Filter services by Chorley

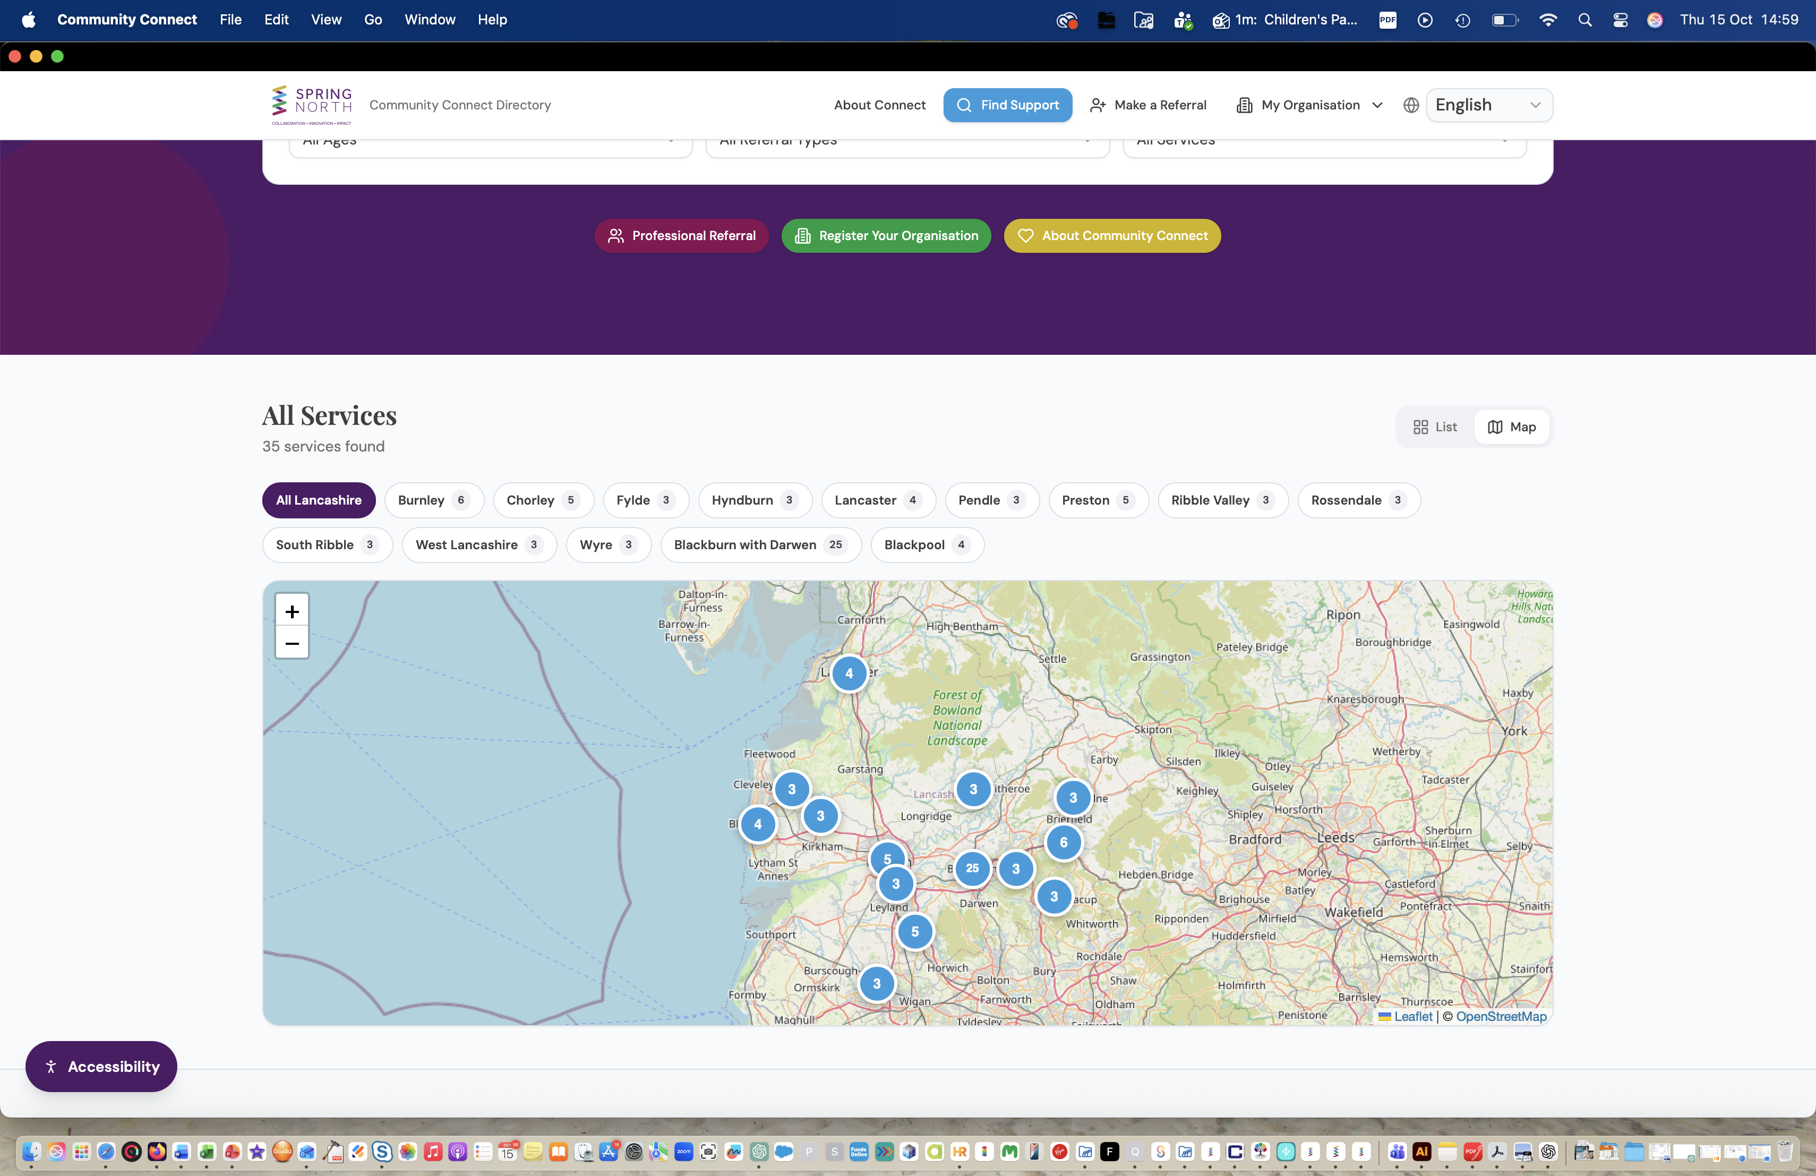pos(543,500)
